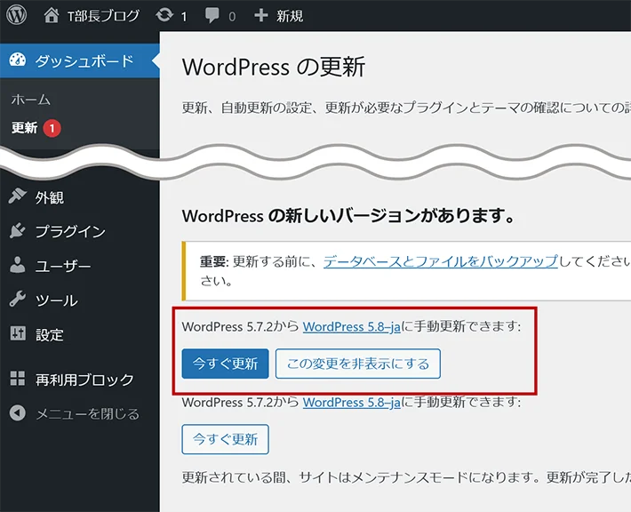Click the red update count badge
The height and width of the screenshot is (512, 631).
tap(52, 128)
